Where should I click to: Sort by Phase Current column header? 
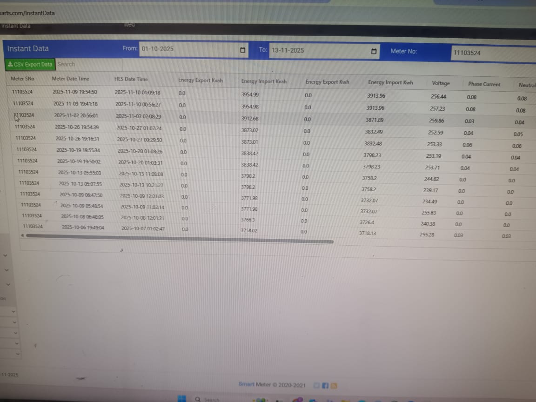(484, 84)
